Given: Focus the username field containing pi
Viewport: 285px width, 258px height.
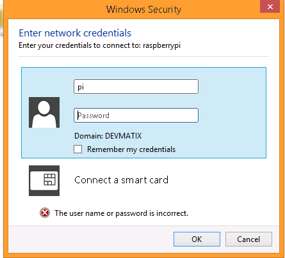Looking at the screenshot, I should click(x=136, y=87).
